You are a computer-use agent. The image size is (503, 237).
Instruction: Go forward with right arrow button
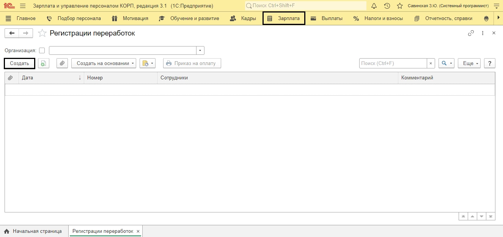(x=26, y=33)
